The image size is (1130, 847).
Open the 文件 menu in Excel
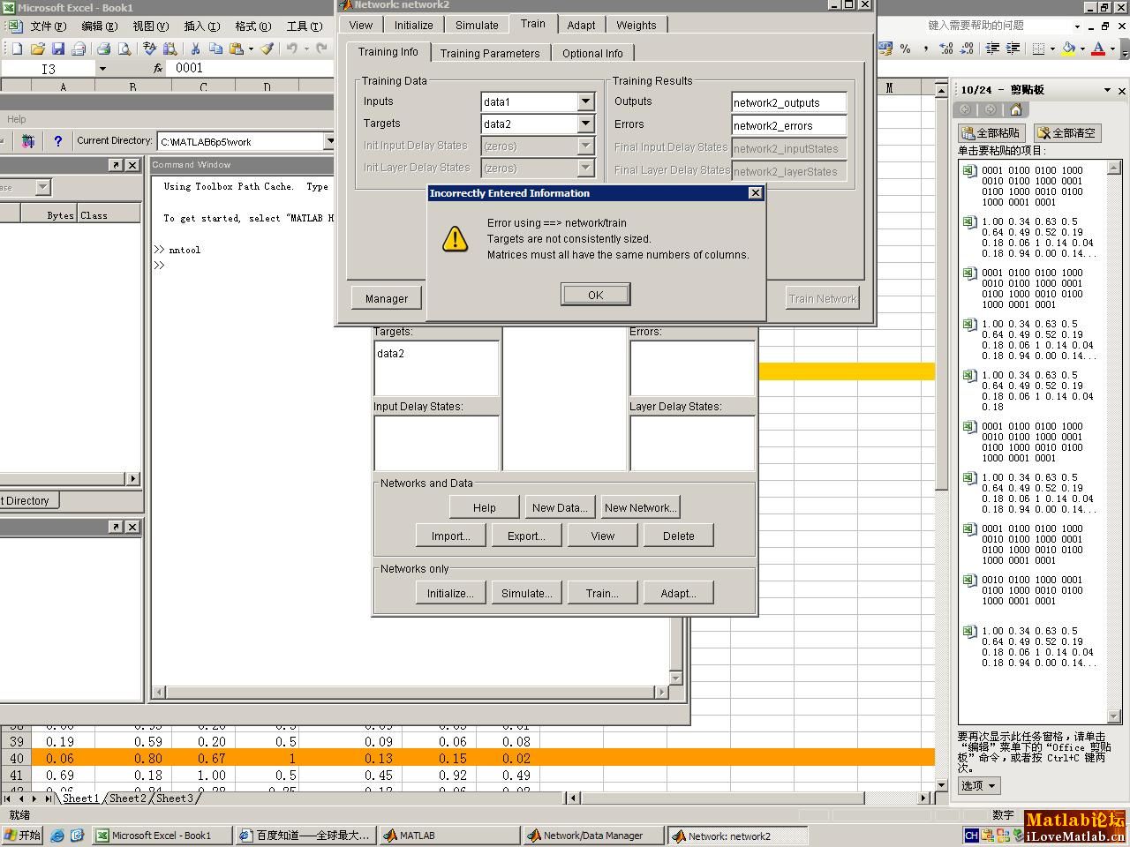48,26
